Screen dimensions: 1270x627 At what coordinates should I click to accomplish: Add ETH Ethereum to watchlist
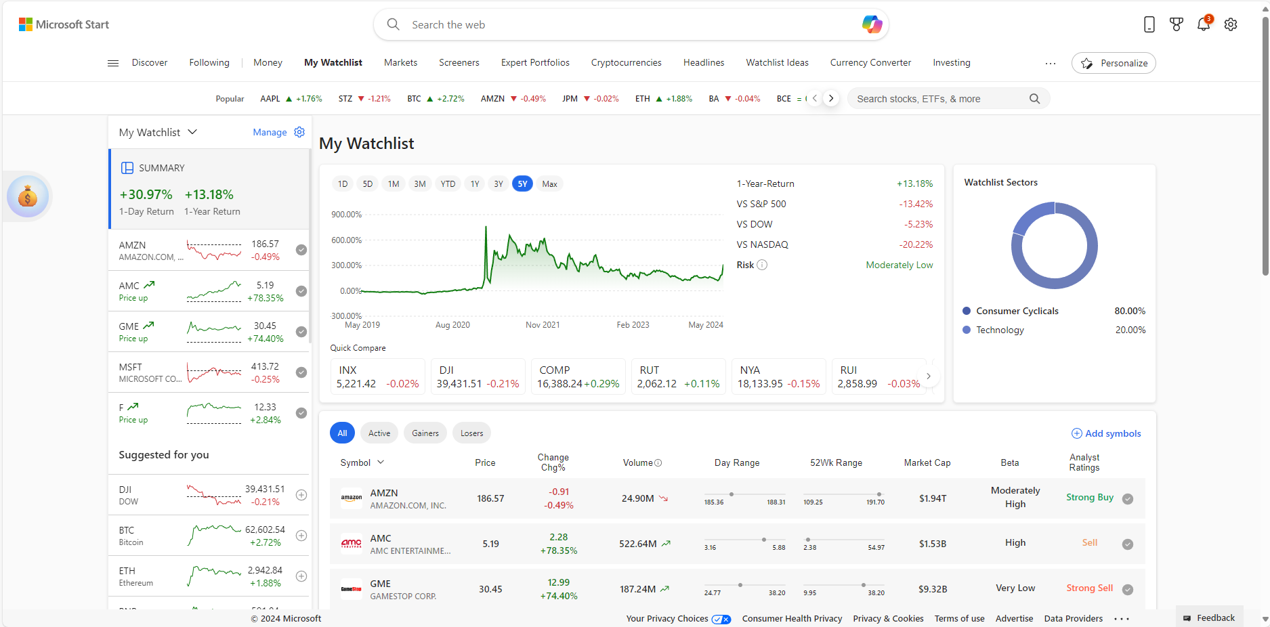(301, 576)
